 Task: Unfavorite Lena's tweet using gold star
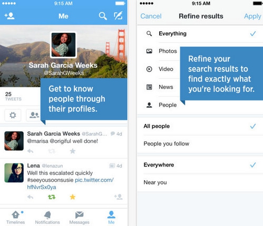click(x=73, y=197)
